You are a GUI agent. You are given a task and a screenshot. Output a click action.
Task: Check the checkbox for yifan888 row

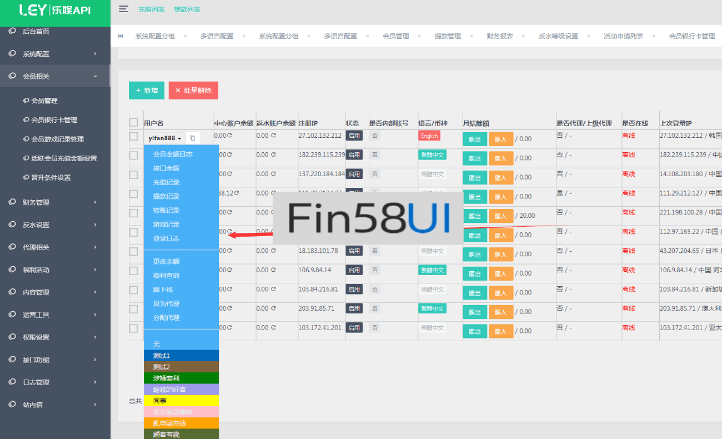133,136
